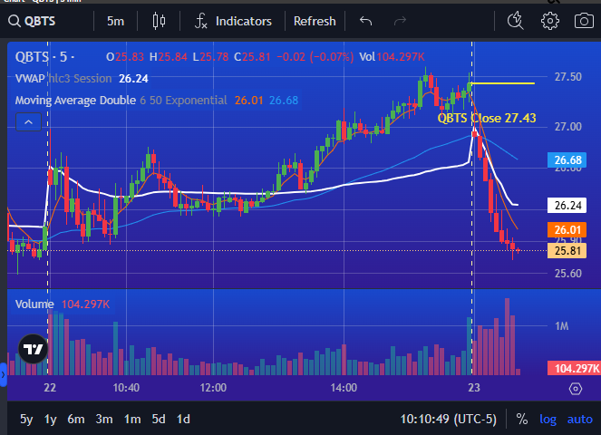Open the Indicators dialog
This screenshot has width=601, height=435.
pos(234,21)
